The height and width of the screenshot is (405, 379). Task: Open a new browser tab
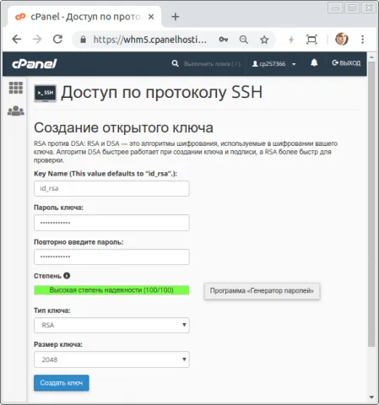pos(176,17)
